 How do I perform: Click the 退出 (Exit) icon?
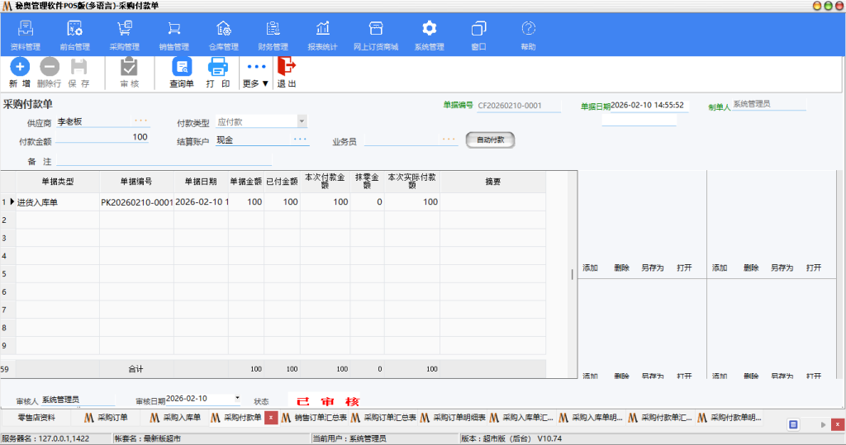coord(286,68)
